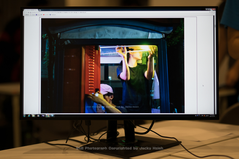Viewport: 239px width, 159px height.
Task: Open the Windows Start menu
Action: point(25,115)
